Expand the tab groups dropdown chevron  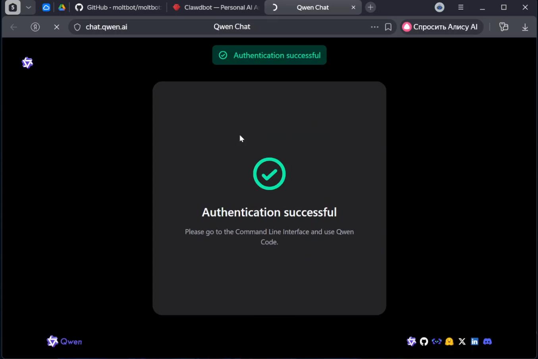(29, 8)
